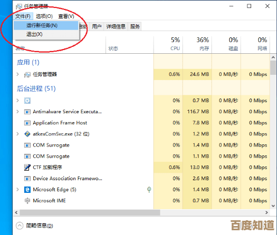Screen dimensions: 277x235
Task: Click the 1.2 MB memory cell
Action: coord(197,134)
